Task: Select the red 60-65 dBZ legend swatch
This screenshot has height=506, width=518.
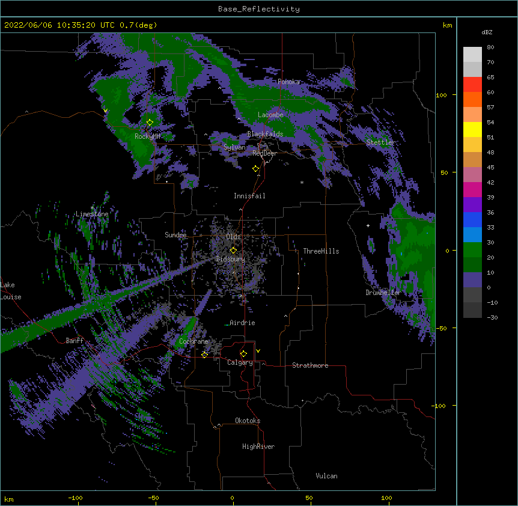Action: click(472, 85)
